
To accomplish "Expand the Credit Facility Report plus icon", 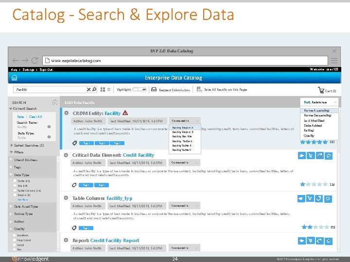I will (66, 240).
